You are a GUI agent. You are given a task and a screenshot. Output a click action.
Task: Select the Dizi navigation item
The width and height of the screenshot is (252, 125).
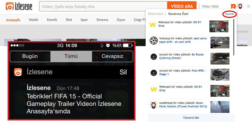tap(69, 20)
